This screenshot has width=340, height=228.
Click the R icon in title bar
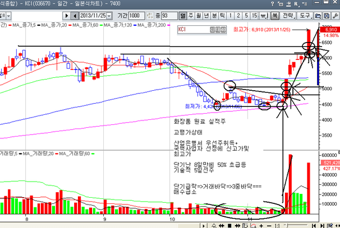(296, 4)
